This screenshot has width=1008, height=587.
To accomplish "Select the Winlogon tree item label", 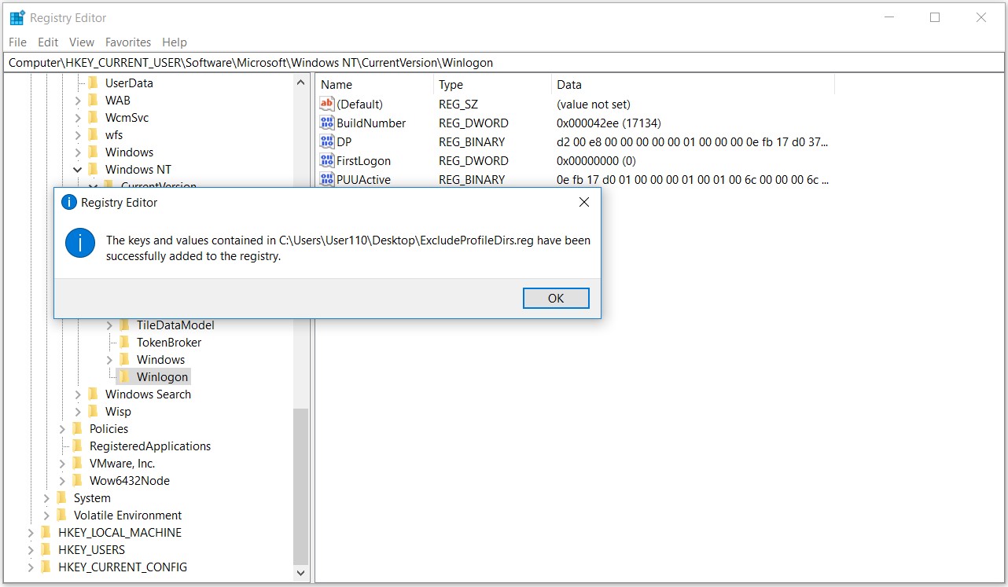I will click(162, 376).
